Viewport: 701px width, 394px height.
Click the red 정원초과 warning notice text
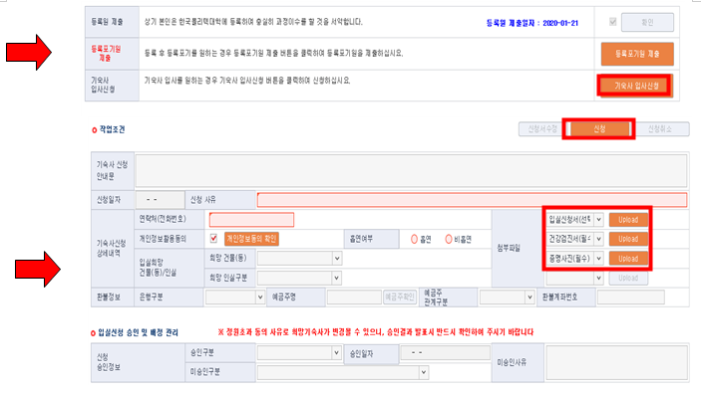pos(376,332)
